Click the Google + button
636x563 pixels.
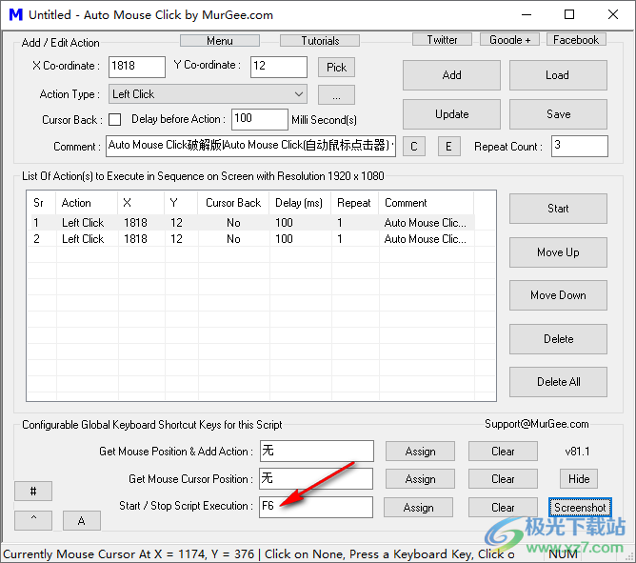(510, 39)
